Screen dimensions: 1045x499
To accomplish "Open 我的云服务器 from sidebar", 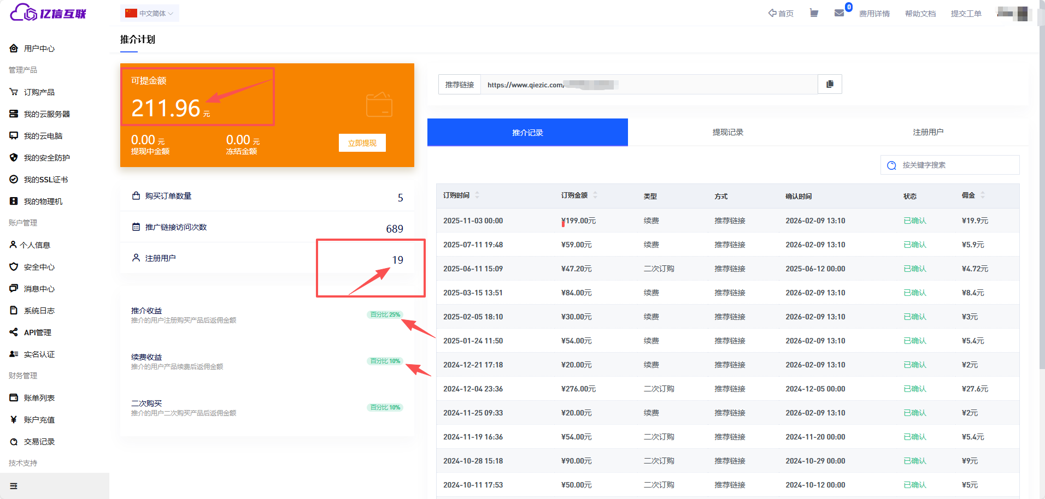I will 46,114.
